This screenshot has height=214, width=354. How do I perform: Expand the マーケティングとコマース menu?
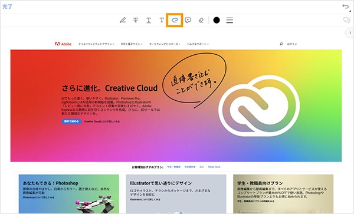(165, 44)
